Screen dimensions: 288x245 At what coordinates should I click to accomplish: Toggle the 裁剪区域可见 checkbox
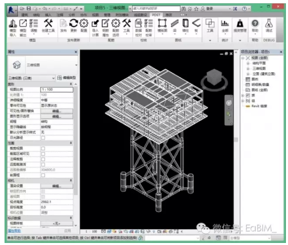tap(43, 154)
